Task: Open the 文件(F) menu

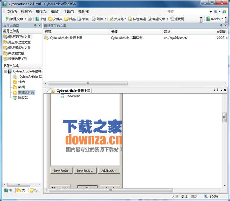Action: 12,11
